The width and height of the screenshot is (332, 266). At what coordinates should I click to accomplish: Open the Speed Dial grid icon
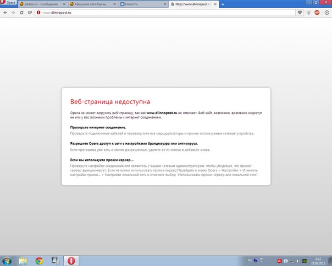[x=30, y=13]
